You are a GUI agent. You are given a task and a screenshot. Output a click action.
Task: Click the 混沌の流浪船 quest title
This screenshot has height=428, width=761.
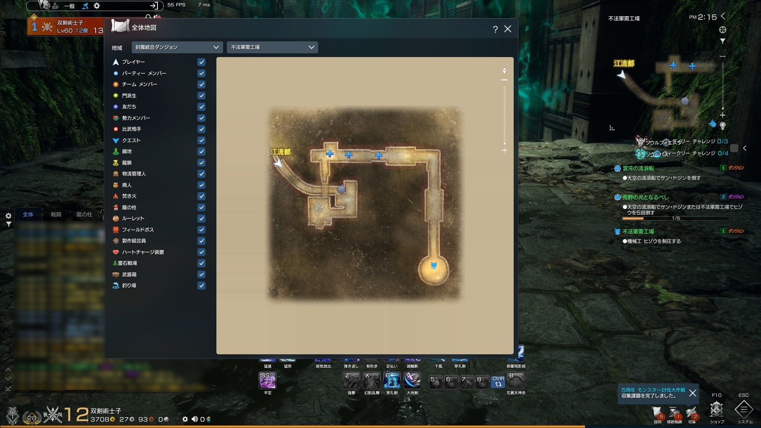pyautogui.click(x=638, y=168)
